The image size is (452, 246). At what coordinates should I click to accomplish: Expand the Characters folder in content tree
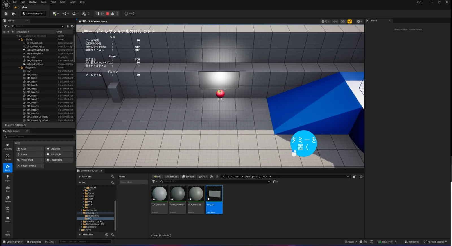tap(82, 210)
